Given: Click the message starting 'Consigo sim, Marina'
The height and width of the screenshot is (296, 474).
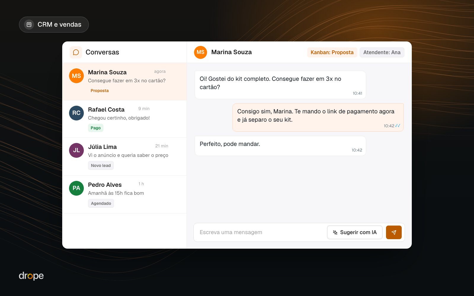Looking at the screenshot, I should [x=318, y=118].
